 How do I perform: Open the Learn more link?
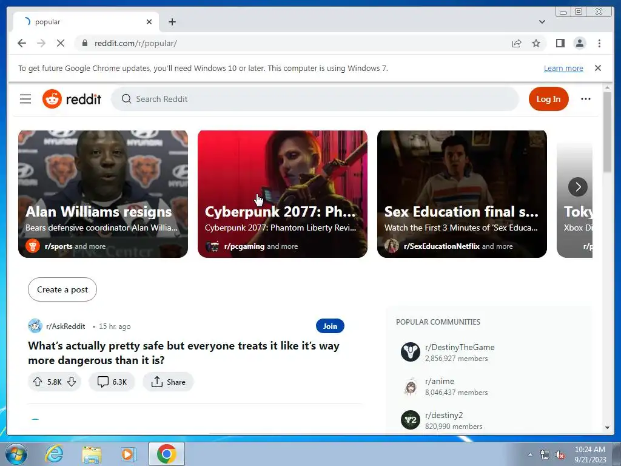tap(563, 68)
